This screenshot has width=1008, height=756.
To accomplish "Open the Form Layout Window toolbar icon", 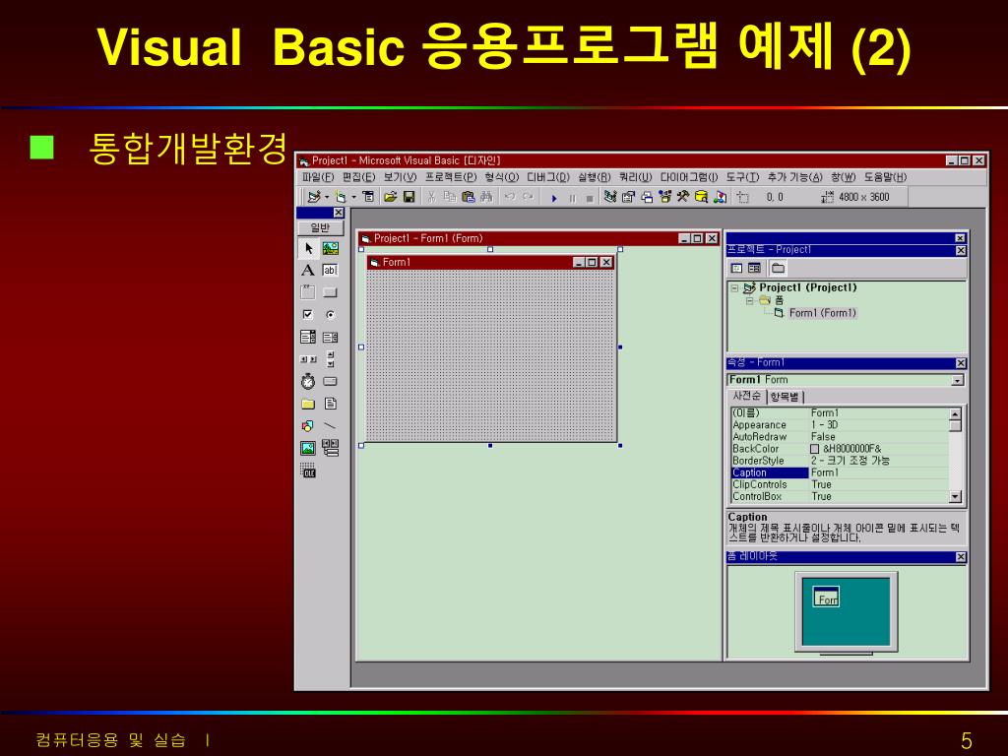I will (648, 197).
